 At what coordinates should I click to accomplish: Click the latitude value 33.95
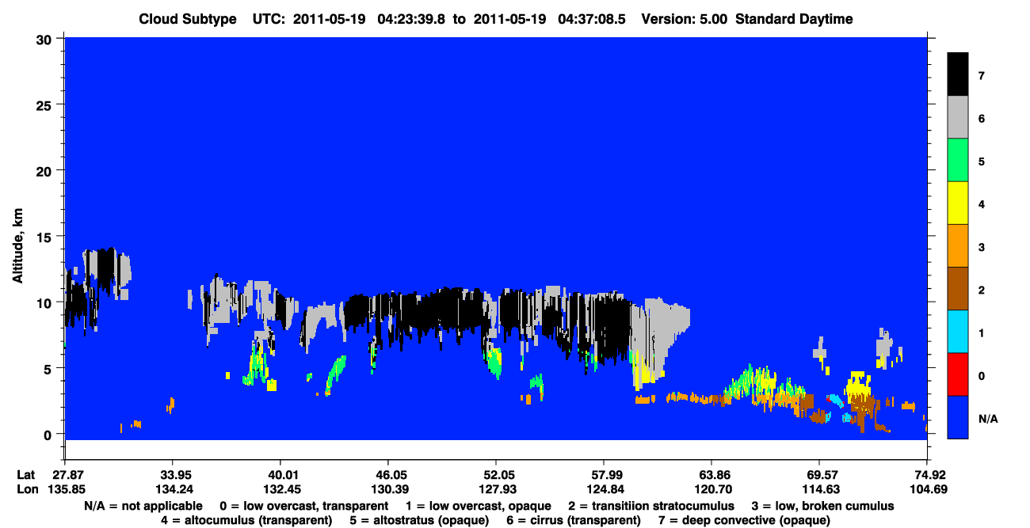tap(172, 474)
